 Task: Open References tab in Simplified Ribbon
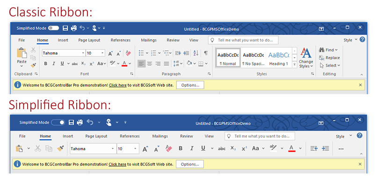(130, 136)
